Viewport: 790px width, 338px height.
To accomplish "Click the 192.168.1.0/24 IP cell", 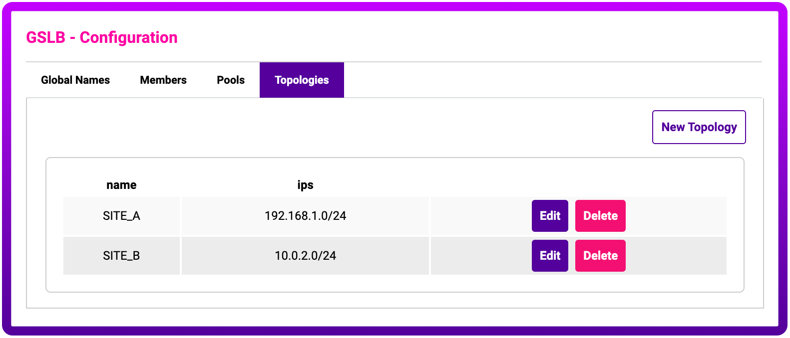I will [305, 216].
